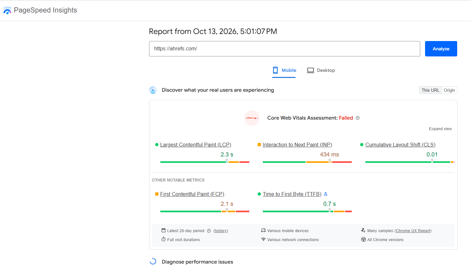Click the 2.3 s LCP value
This screenshot has height=269, width=471.
point(227,155)
